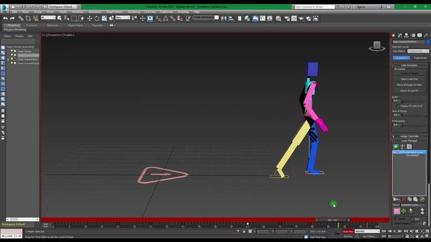Image resolution: width=431 pixels, height=242 pixels.
Task: Open the Tools menu
Action: tap(26, 12)
